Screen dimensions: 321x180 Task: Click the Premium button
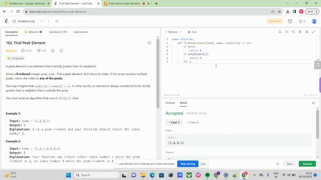[274, 21]
